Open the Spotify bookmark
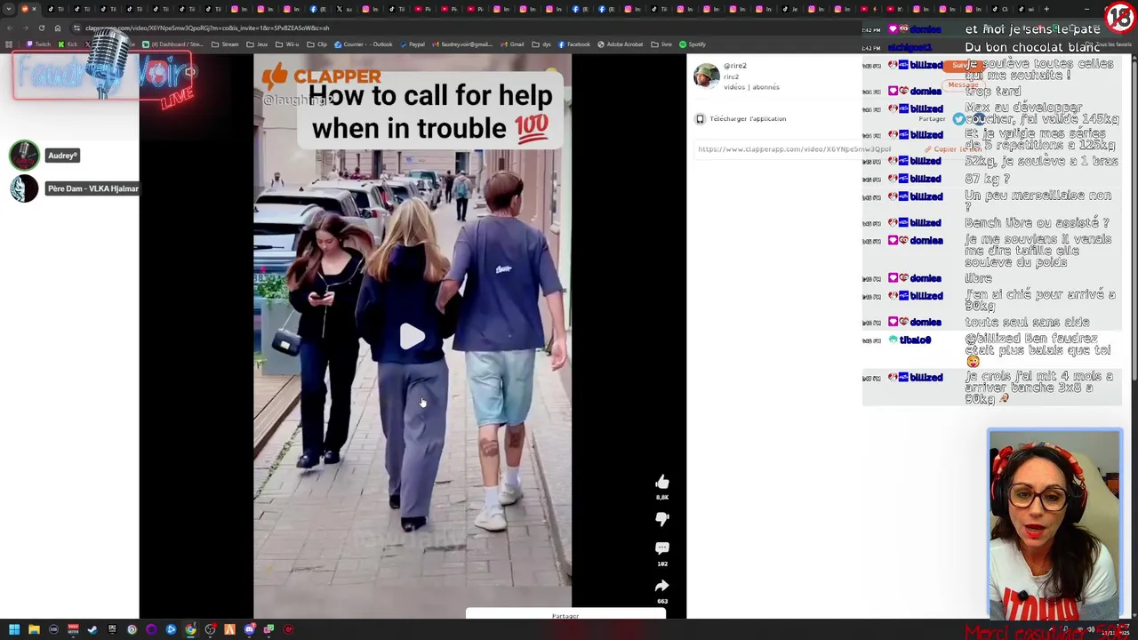The width and height of the screenshot is (1138, 640). (693, 44)
